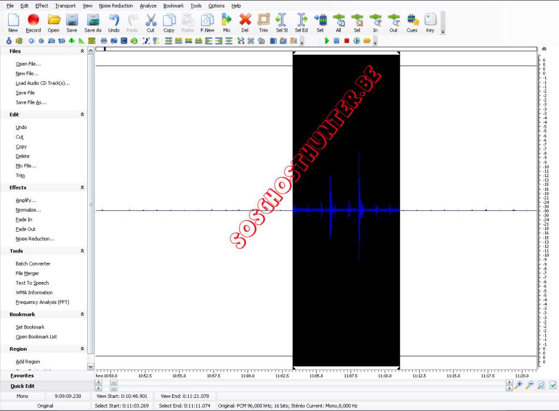
Task: Click Load Audio CD Track(s)... link
Action: pyautogui.click(x=43, y=83)
